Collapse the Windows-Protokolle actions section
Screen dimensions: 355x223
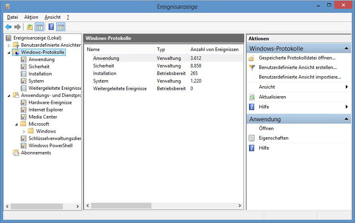coord(346,48)
